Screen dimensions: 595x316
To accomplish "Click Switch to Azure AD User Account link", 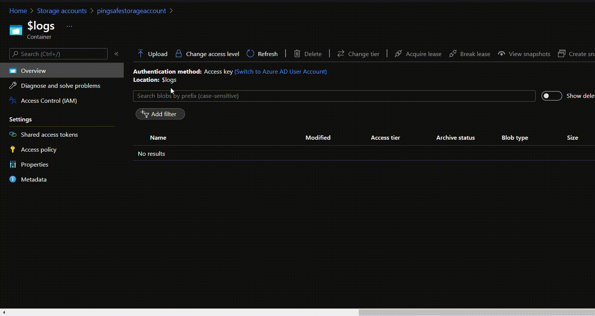I will click(x=280, y=72).
